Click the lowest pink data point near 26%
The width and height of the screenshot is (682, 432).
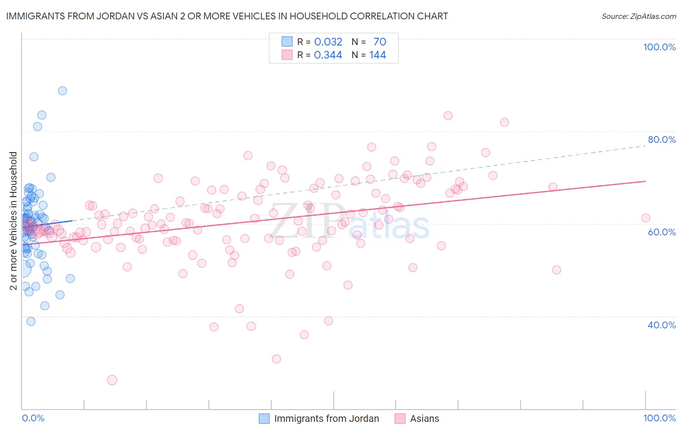(112, 380)
